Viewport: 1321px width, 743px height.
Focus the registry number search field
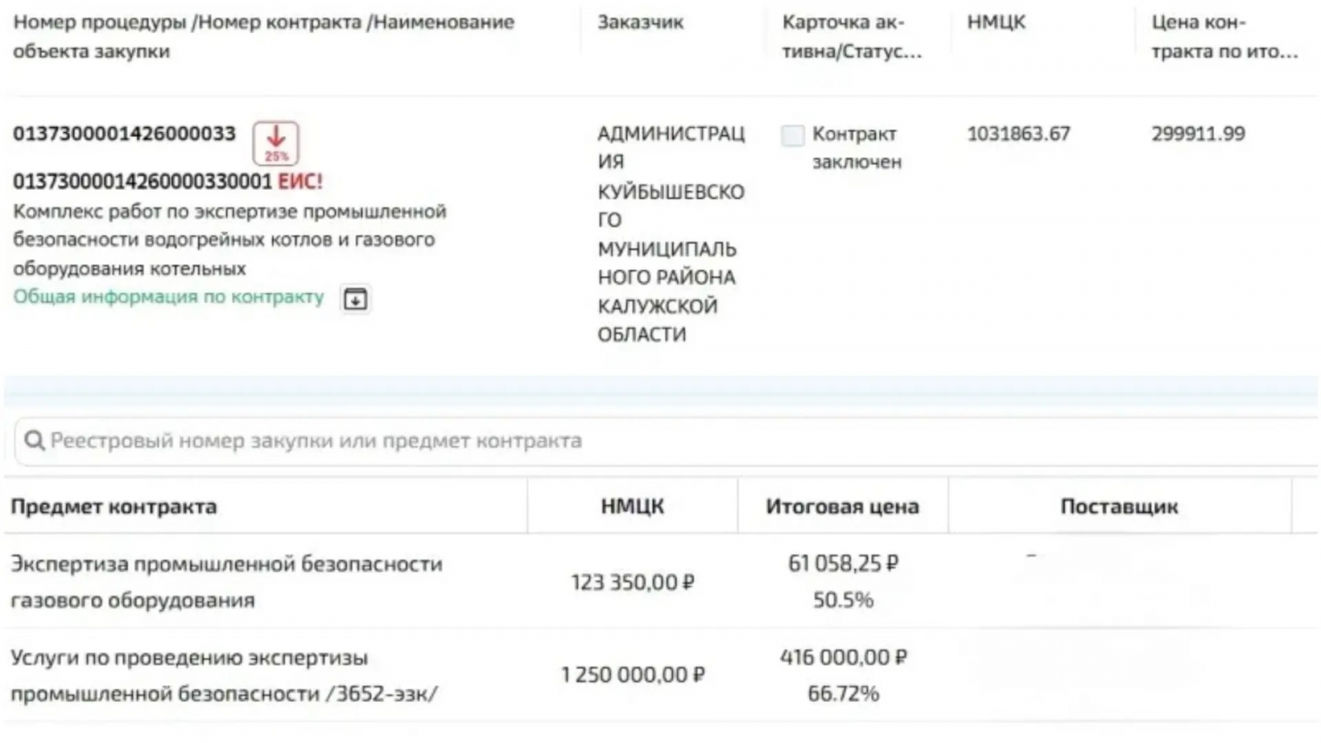click(x=665, y=441)
